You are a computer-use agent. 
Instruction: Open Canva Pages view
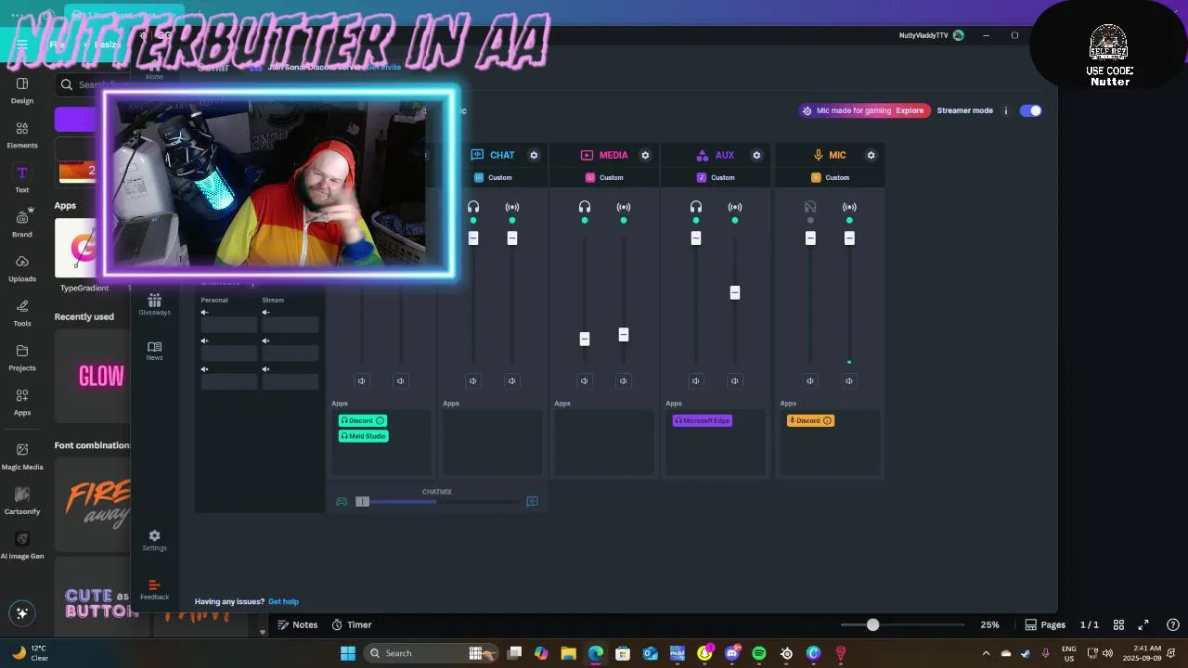tap(1045, 625)
